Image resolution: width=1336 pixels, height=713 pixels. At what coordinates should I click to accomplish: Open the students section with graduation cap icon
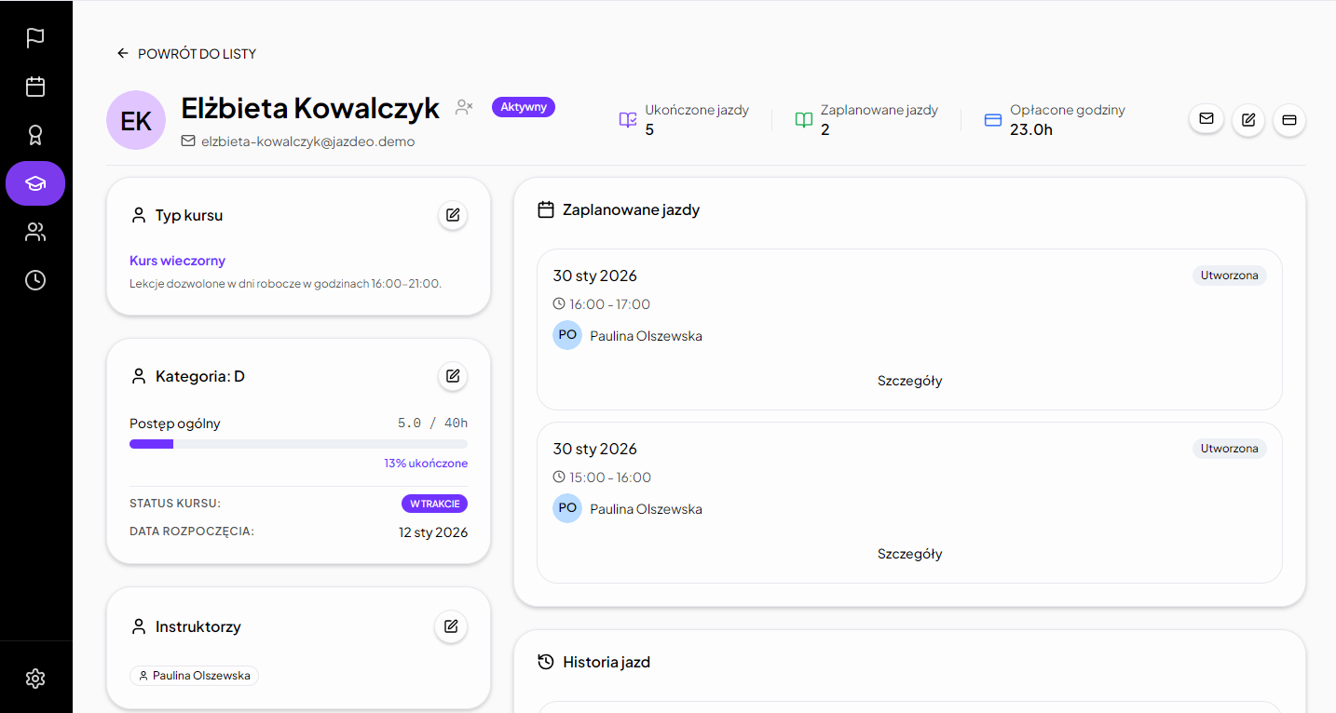pos(35,182)
